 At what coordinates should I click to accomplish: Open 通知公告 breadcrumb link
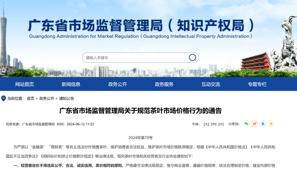click(x=66, y=99)
